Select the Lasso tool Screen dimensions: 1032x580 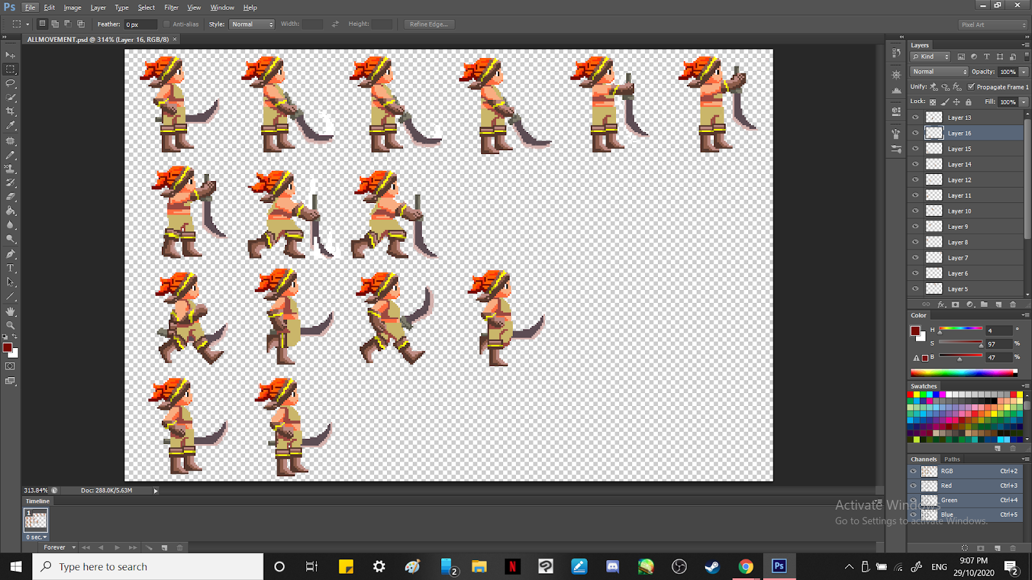(x=10, y=83)
